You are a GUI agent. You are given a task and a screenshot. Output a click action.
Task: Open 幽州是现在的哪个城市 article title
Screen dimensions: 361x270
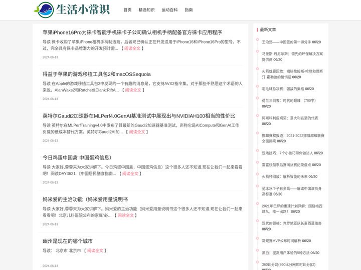[x=68, y=241]
